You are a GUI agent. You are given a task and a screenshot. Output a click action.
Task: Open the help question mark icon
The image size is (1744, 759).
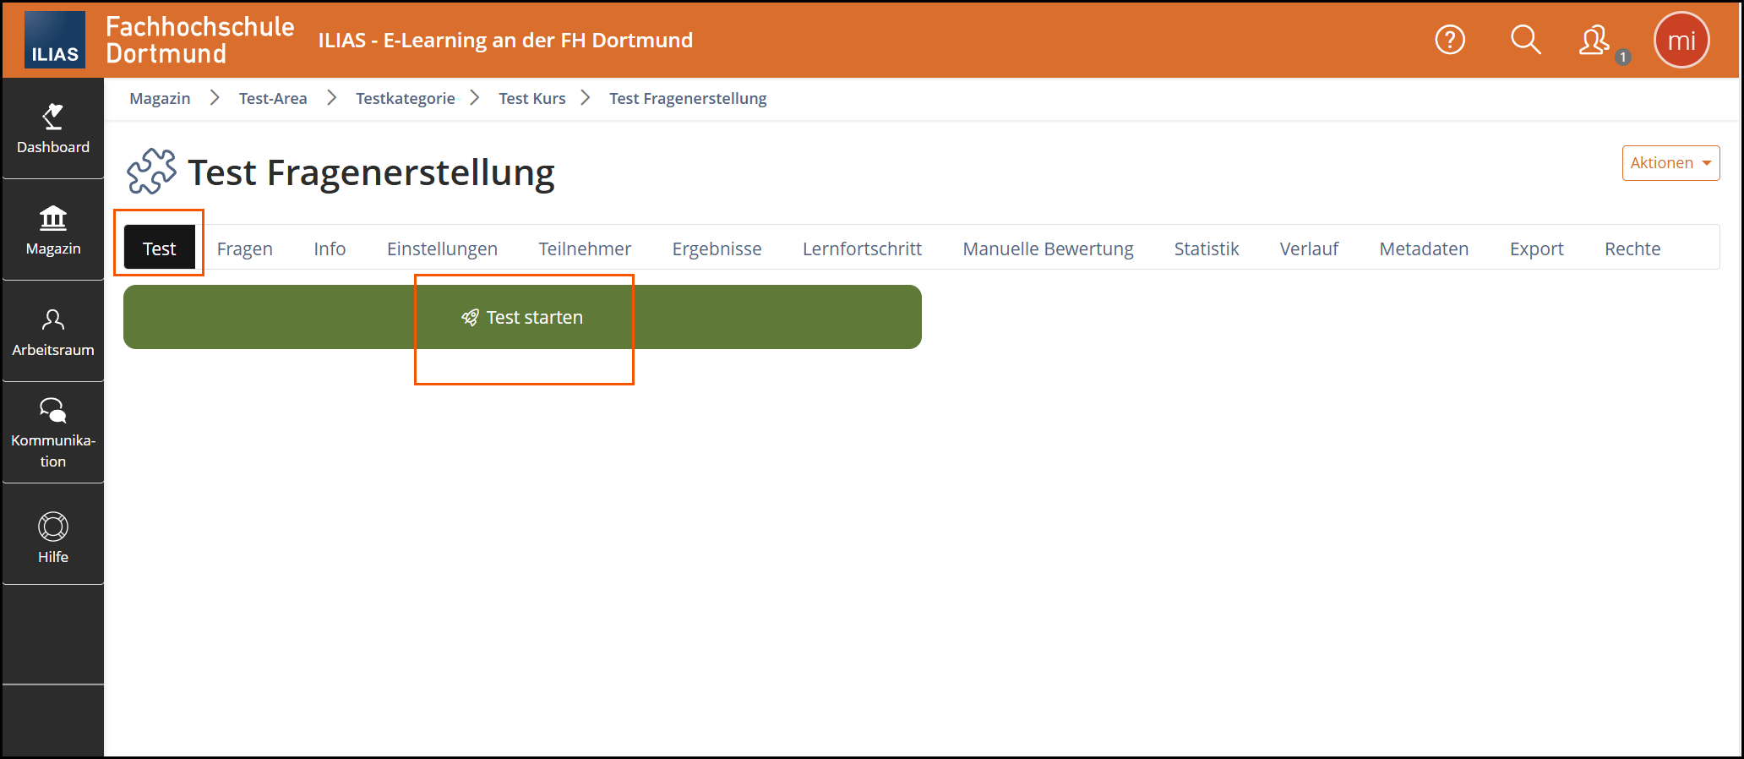pos(1450,40)
